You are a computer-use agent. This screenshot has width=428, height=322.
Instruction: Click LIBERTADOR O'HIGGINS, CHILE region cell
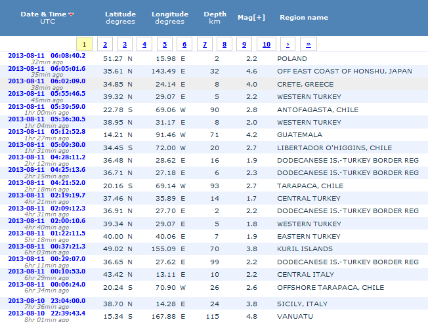(335, 148)
